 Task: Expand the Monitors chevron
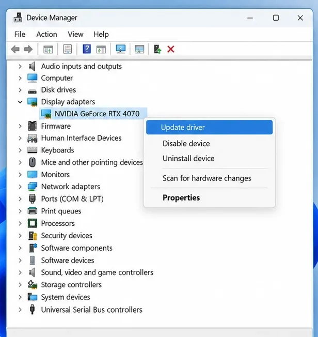point(20,175)
